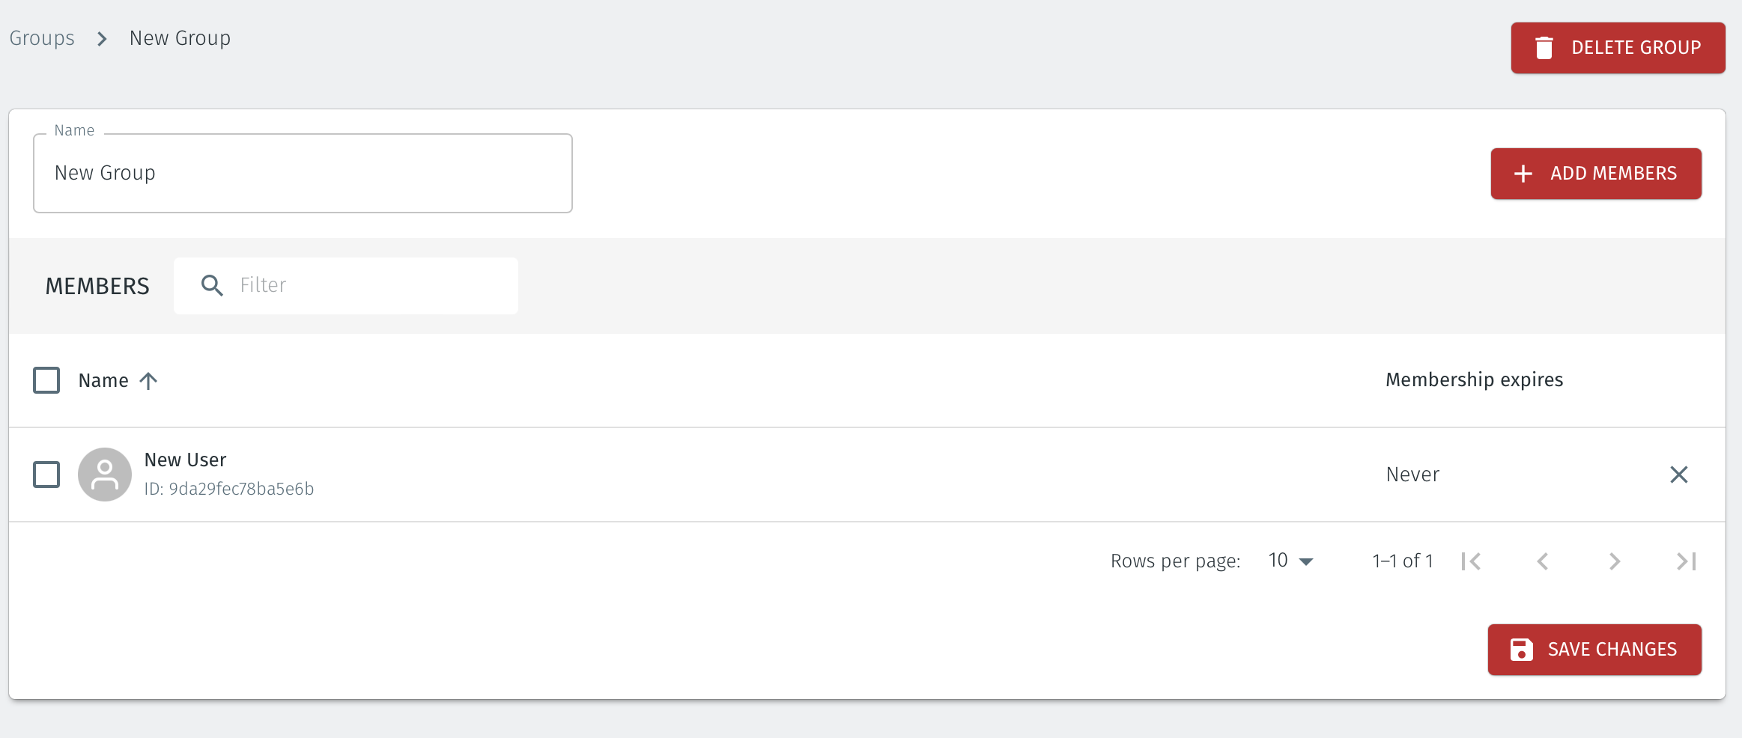Click New User's avatar icon
This screenshot has width=1742, height=738.
(106, 474)
